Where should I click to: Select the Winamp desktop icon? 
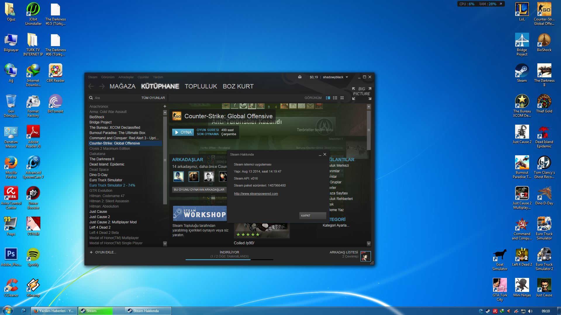(33, 288)
